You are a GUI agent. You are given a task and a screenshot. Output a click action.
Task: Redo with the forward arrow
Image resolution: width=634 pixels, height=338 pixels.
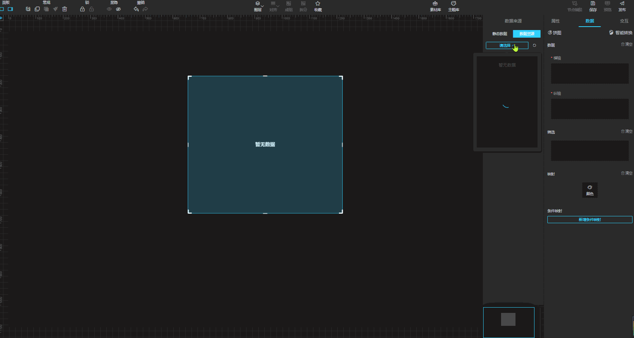[145, 9]
